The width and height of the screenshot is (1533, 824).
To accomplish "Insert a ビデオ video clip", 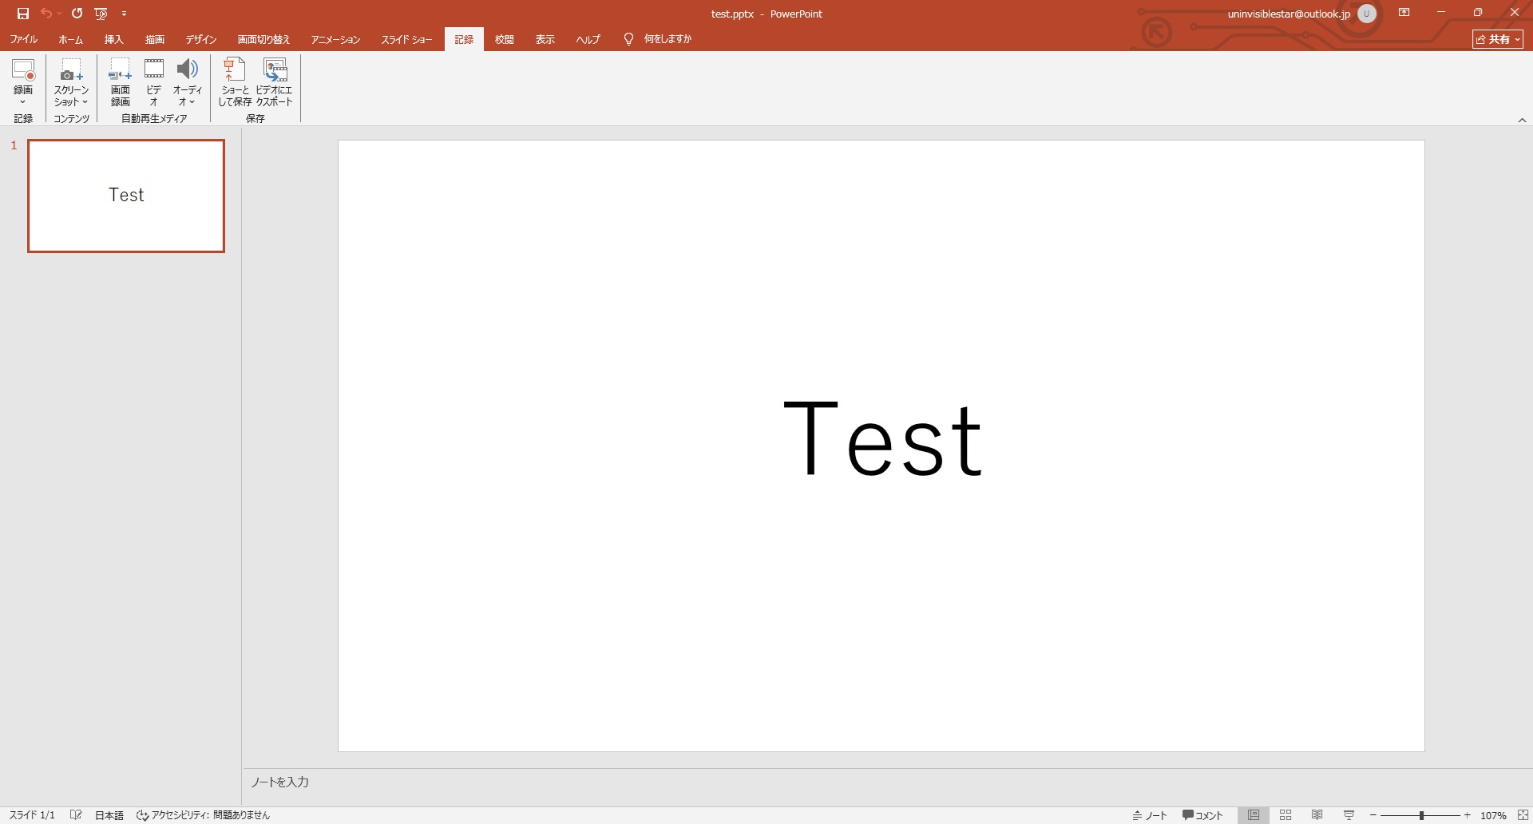I will (153, 81).
